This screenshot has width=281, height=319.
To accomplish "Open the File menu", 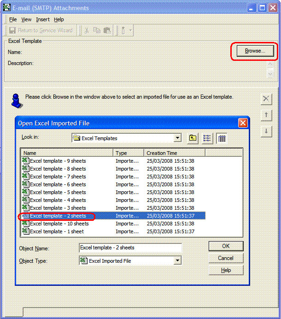I will click(13, 19).
